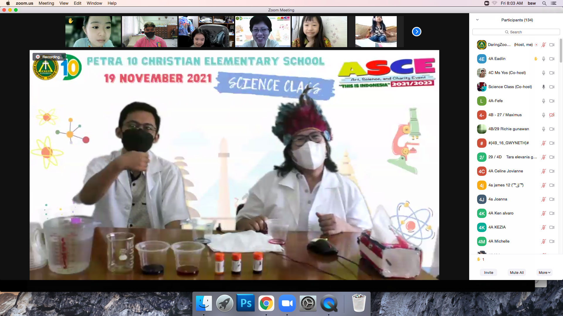Click muted mic icon for 4a james 12
563x316 pixels.
tap(543, 185)
